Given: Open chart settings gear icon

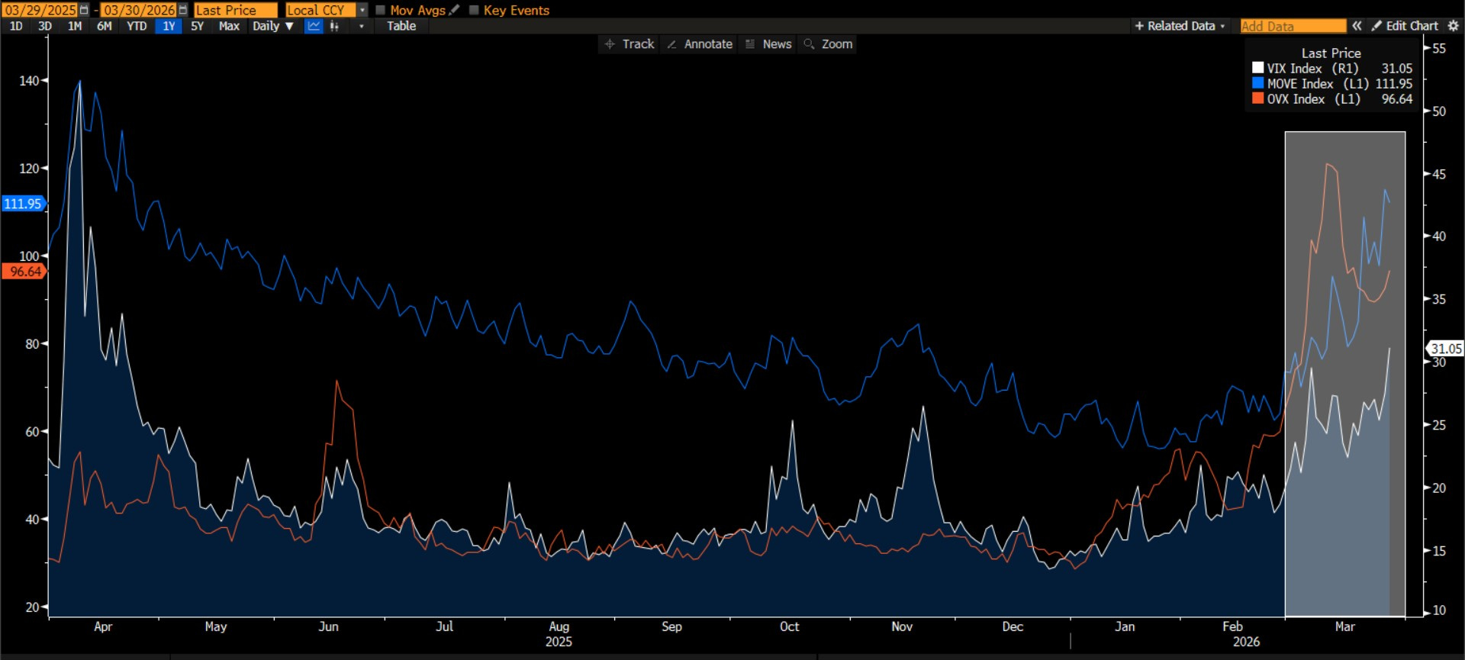Looking at the screenshot, I should [x=1453, y=26].
